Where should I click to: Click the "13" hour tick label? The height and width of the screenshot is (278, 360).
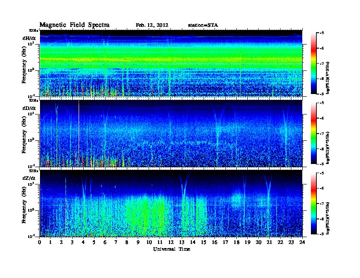coord(182,242)
